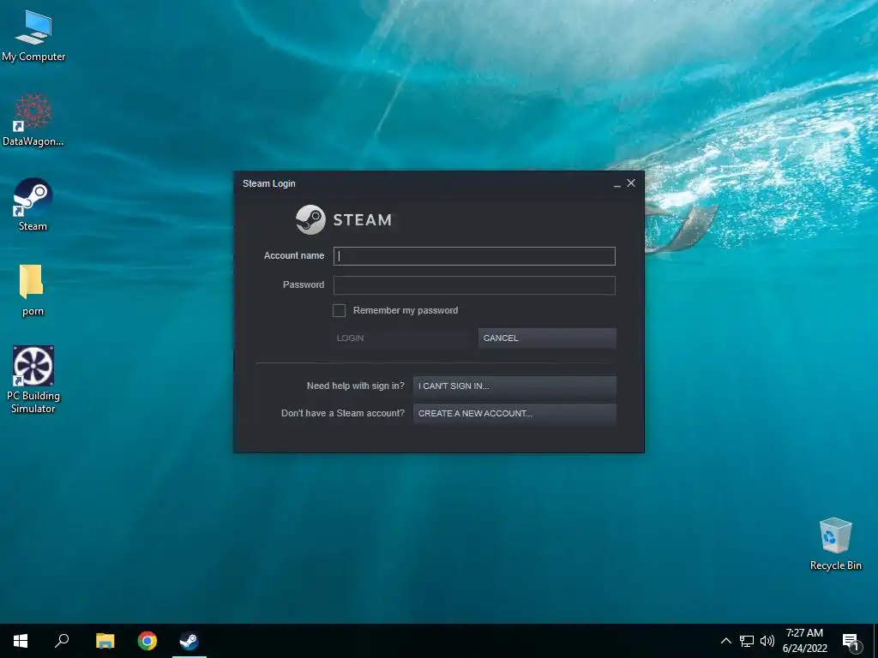Click the Steam Login title text
The height and width of the screenshot is (658, 878).
pyautogui.click(x=268, y=183)
